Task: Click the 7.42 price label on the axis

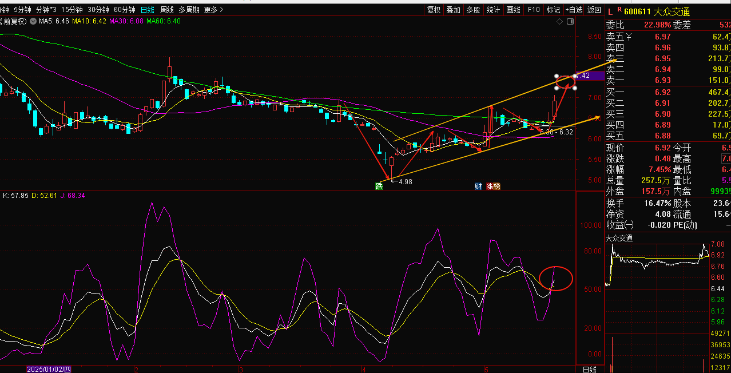Action: [x=589, y=76]
